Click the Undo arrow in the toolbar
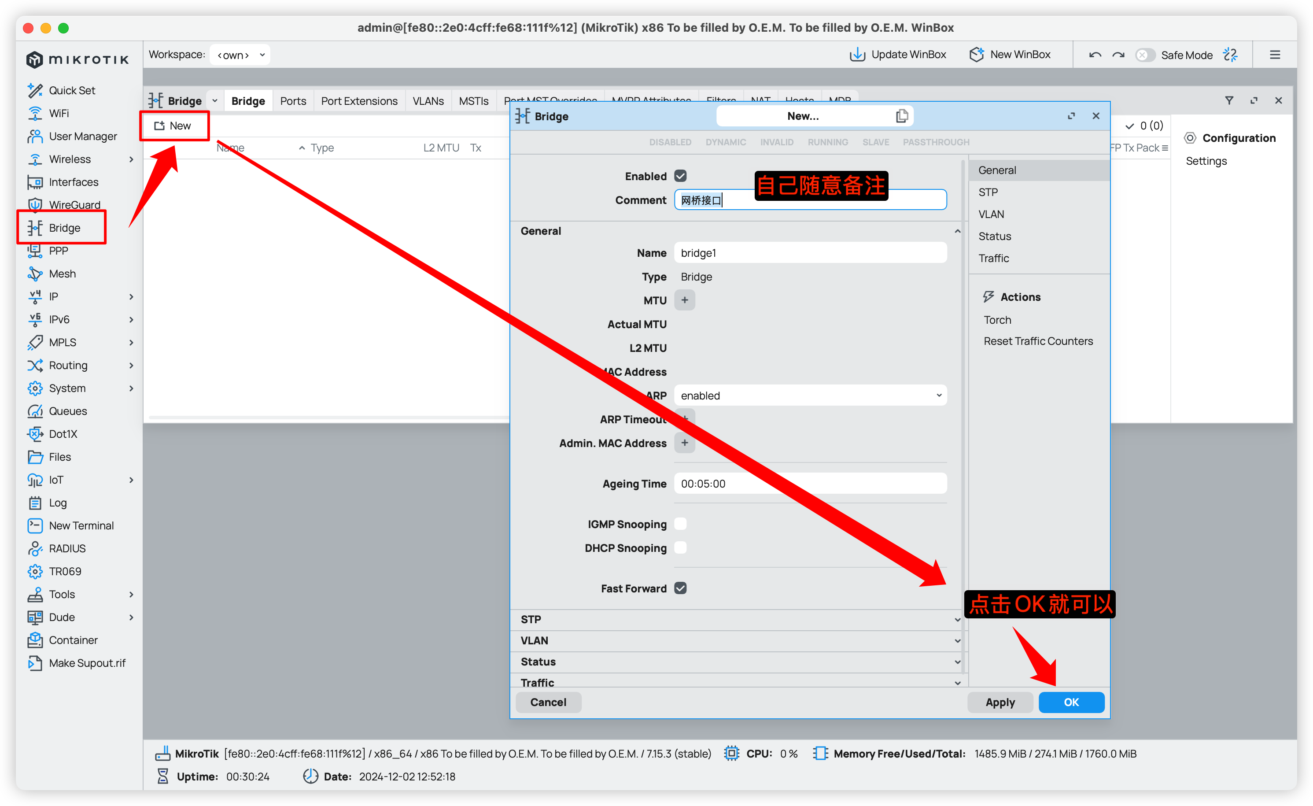This screenshot has height=806, width=1313. [1095, 55]
